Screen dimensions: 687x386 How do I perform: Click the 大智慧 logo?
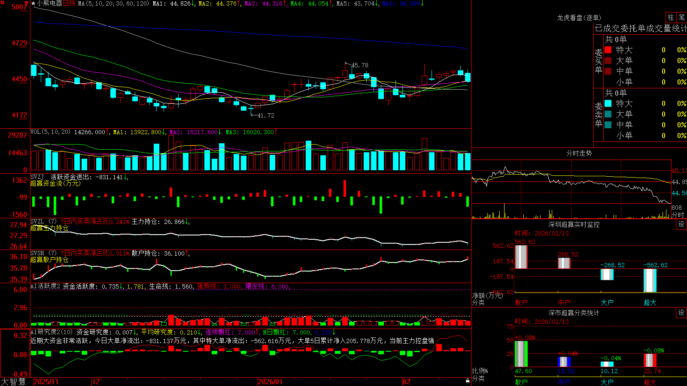pos(13,382)
